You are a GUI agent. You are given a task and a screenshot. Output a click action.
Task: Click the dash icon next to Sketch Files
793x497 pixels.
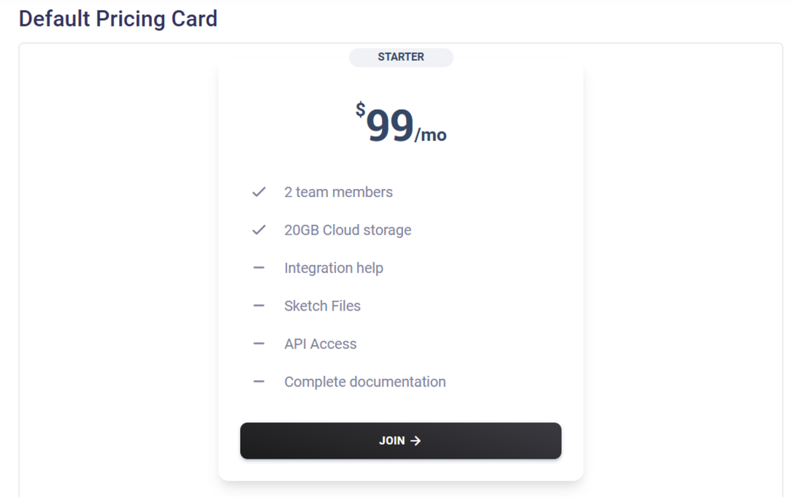coord(258,305)
